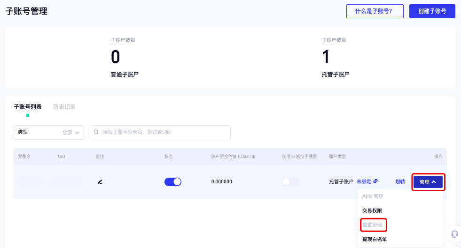This screenshot has height=248, width=461.
Task: Disable the 状态 toggle for the sub-account
Action: click(172, 182)
